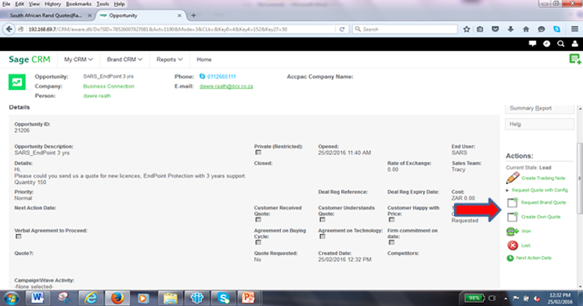
Task: Expand the Request Quote with Config arrow
Action: pyautogui.click(x=508, y=190)
